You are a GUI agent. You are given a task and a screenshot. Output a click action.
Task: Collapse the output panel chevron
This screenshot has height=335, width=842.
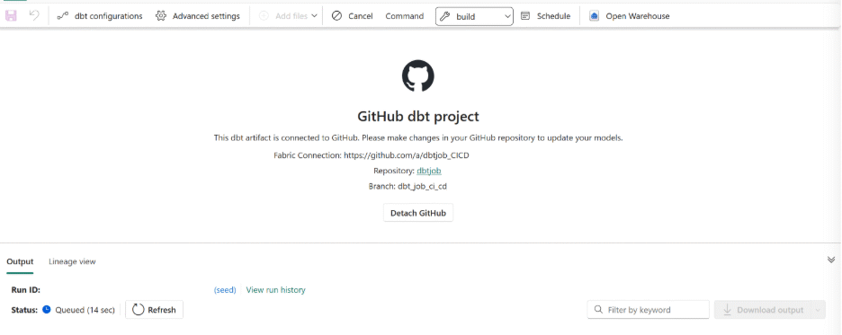click(831, 260)
